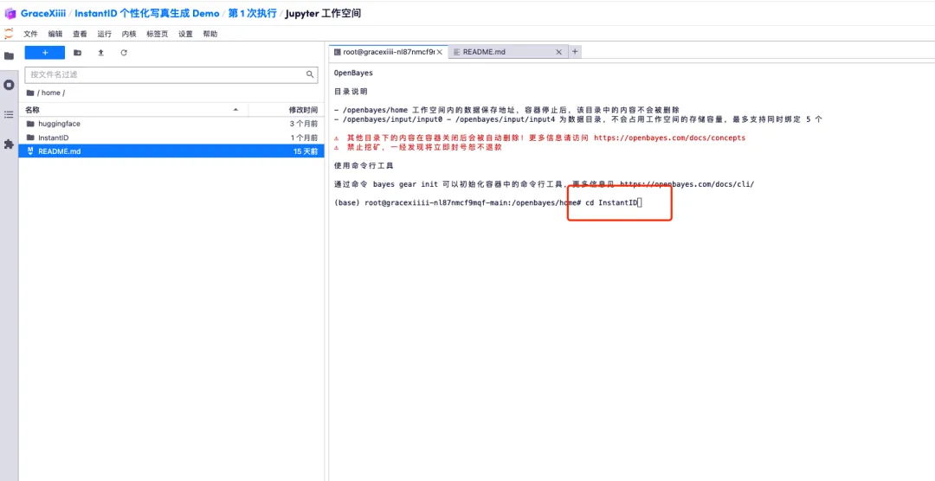Open the 设置 menu
The image size is (935, 481).
[185, 34]
